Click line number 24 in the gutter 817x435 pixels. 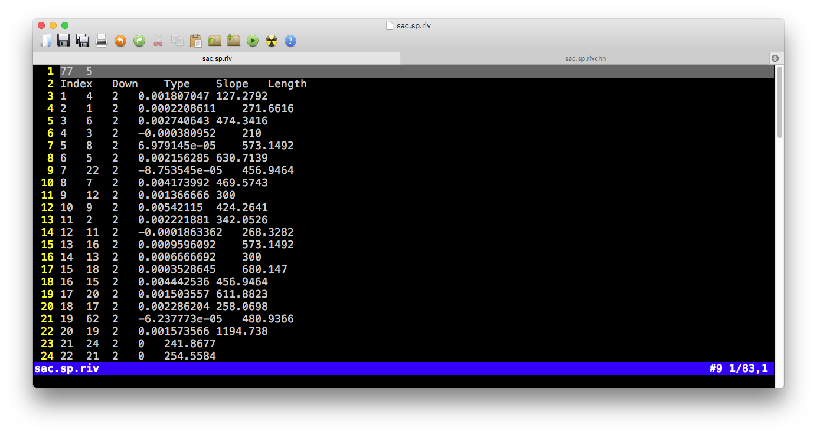pos(47,356)
